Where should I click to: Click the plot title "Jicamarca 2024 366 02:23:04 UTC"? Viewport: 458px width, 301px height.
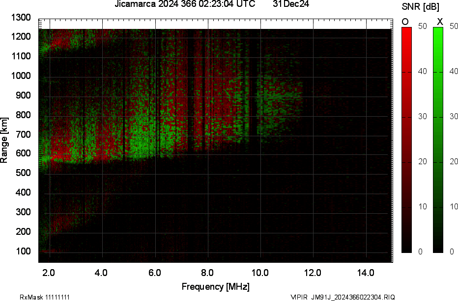click(185, 4)
